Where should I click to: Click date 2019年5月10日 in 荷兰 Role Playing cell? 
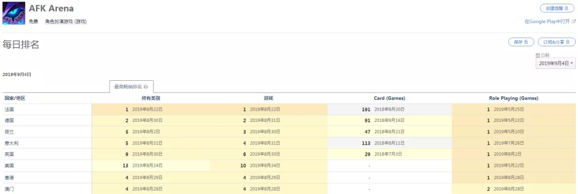point(509,132)
